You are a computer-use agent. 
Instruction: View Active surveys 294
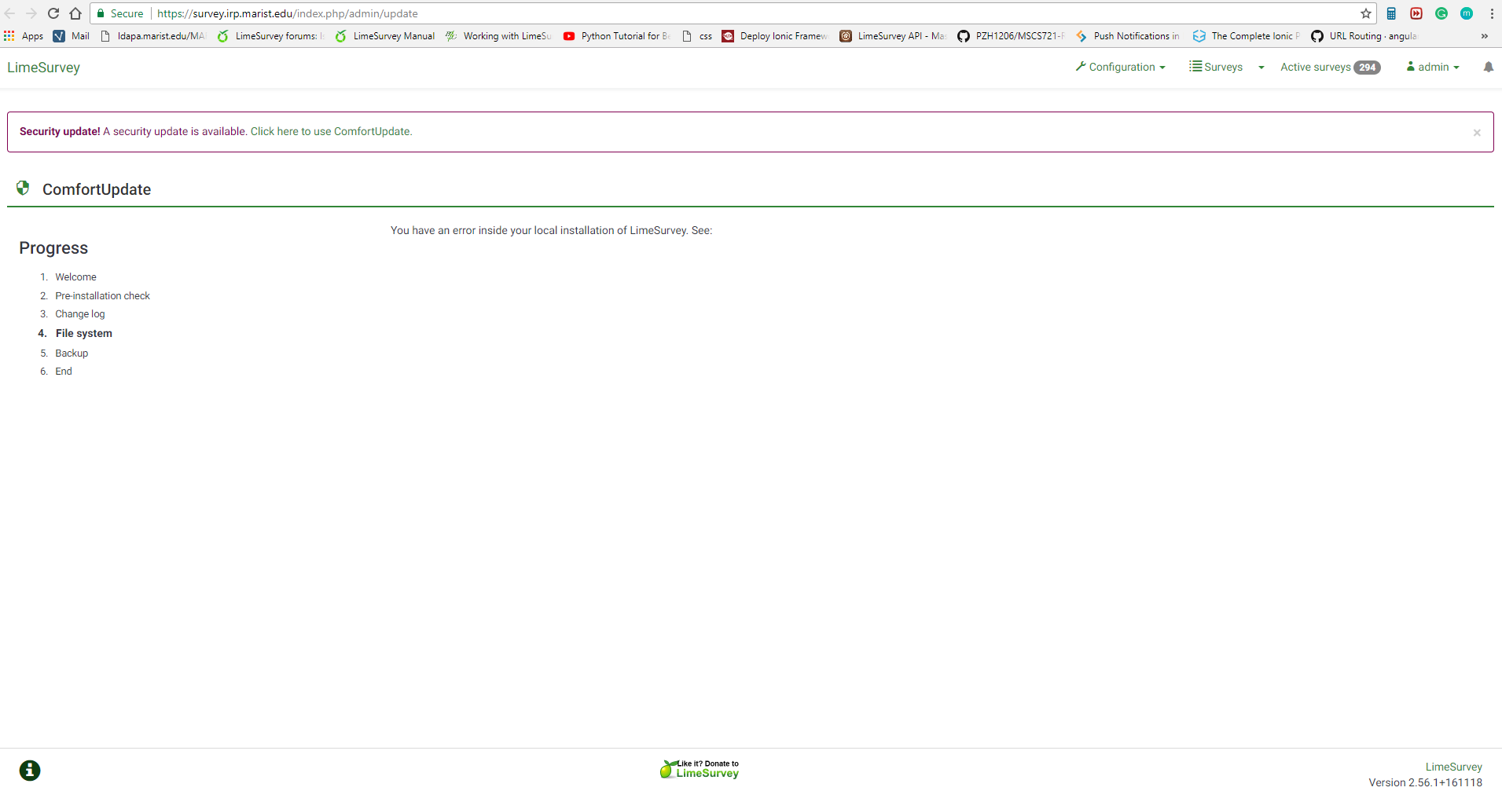1330,67
